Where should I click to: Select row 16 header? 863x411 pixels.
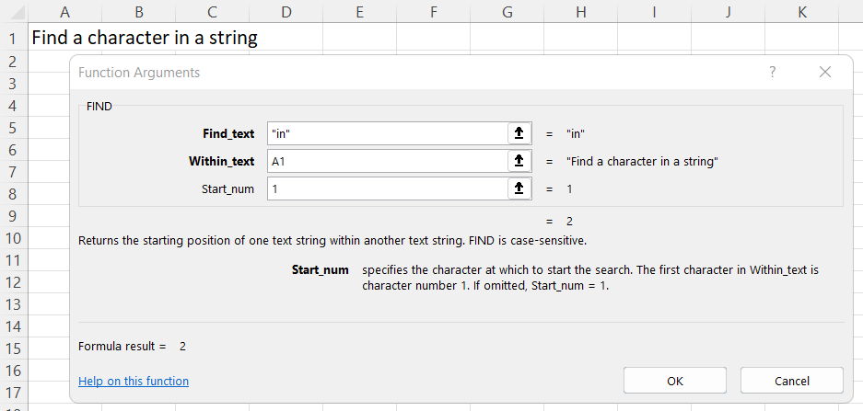[13, 371]
